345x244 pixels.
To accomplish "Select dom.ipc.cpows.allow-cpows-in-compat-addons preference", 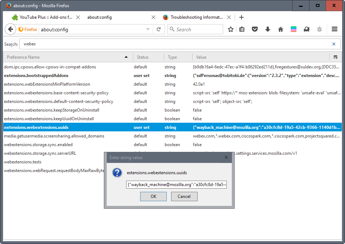I will [172, 67].
